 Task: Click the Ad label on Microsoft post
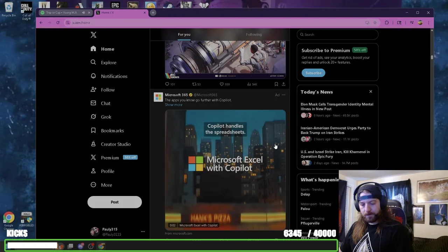277,95
